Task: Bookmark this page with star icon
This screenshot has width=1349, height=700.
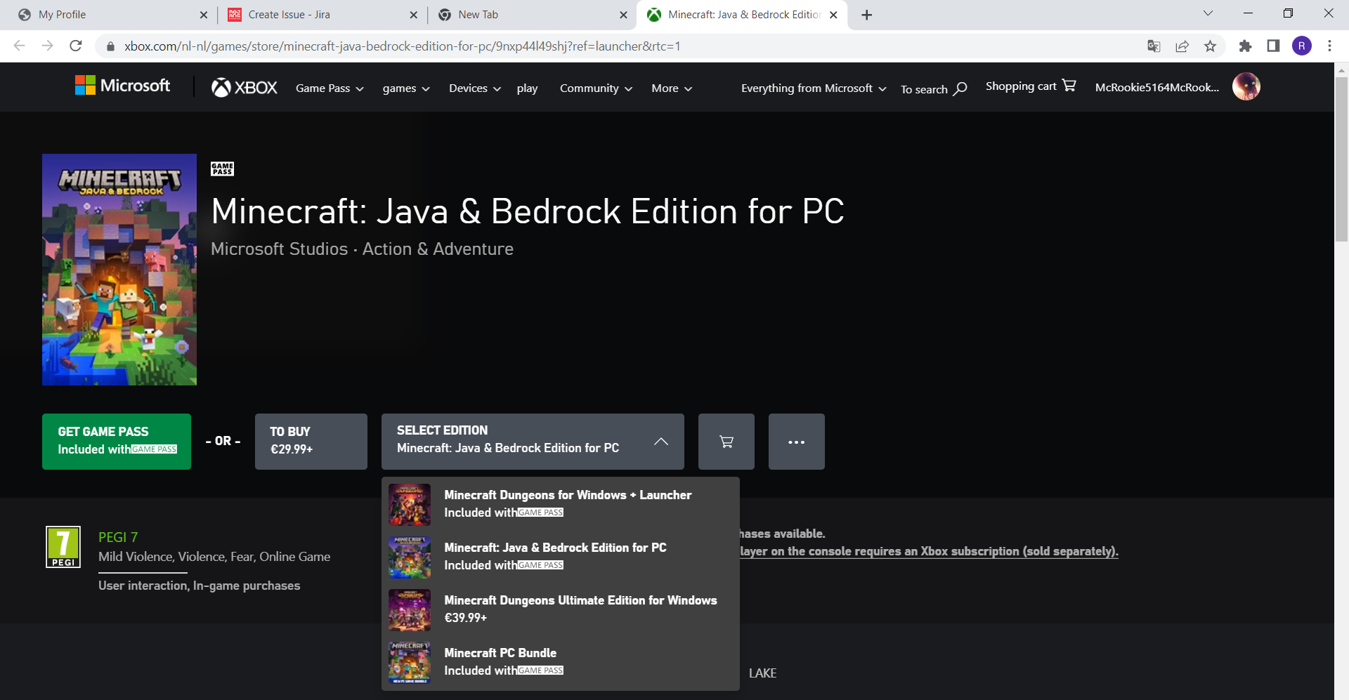Action: click(1210, 46)
